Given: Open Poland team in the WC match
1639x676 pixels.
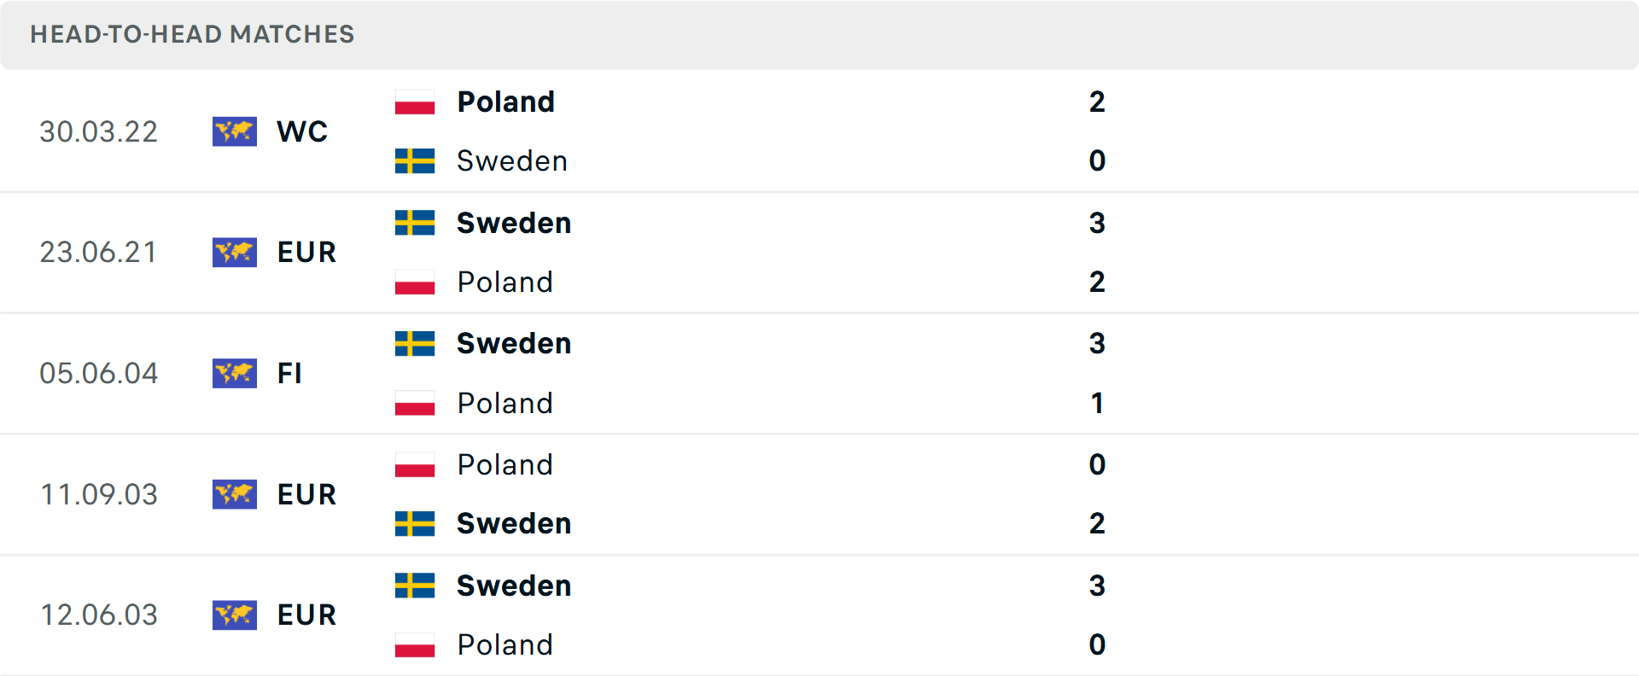Looking at the screenshot, I should pos(505,102).
